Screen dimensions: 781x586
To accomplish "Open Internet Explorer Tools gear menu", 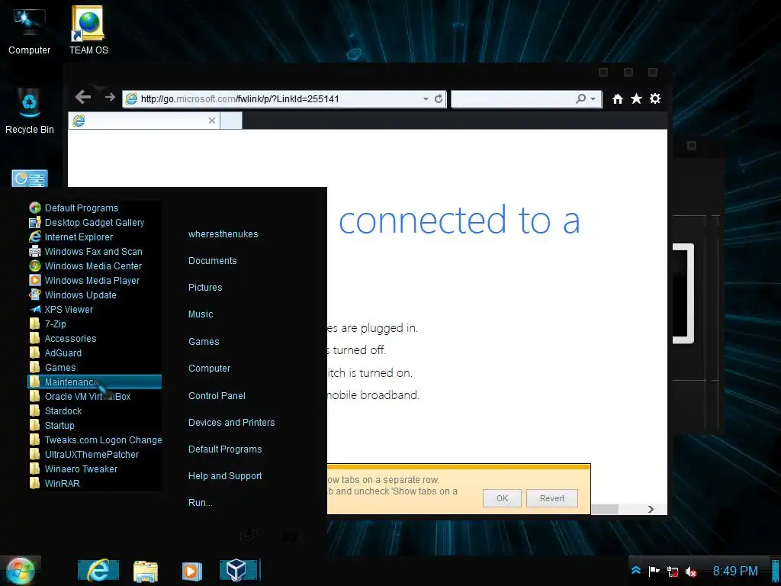I will 655,98.
